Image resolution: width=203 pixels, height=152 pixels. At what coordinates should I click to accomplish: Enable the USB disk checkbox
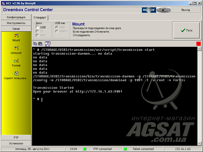pyautogui.click(x=37, y=27)
